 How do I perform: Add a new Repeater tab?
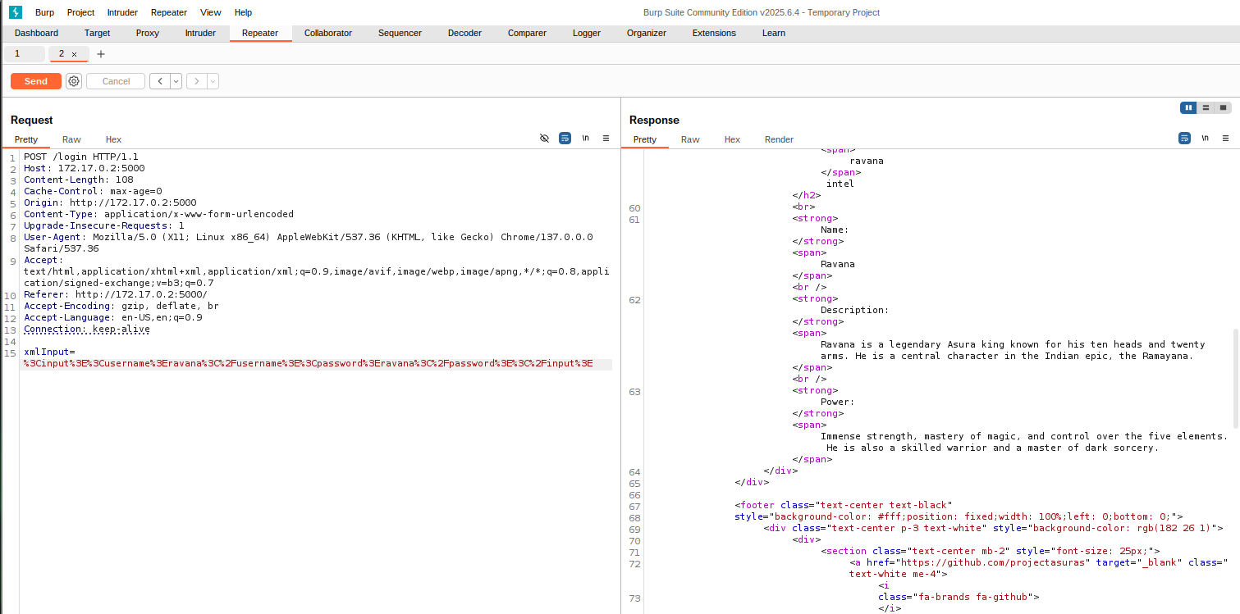click(x=101, y=54)
